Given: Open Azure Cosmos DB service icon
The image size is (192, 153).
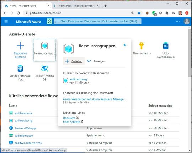Looking at the screenshot, I should coord(44,68).
